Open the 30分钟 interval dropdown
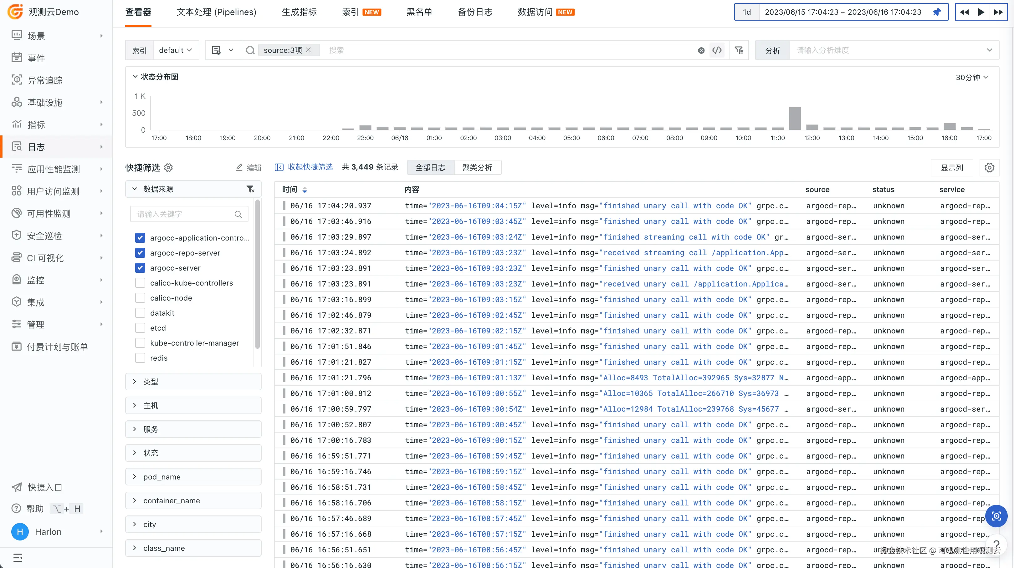The width and height of the screenshot is (1014, 568). pos(971,77)
